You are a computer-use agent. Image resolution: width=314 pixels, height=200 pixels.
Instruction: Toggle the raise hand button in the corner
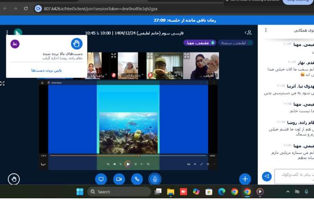coord(14,179)
